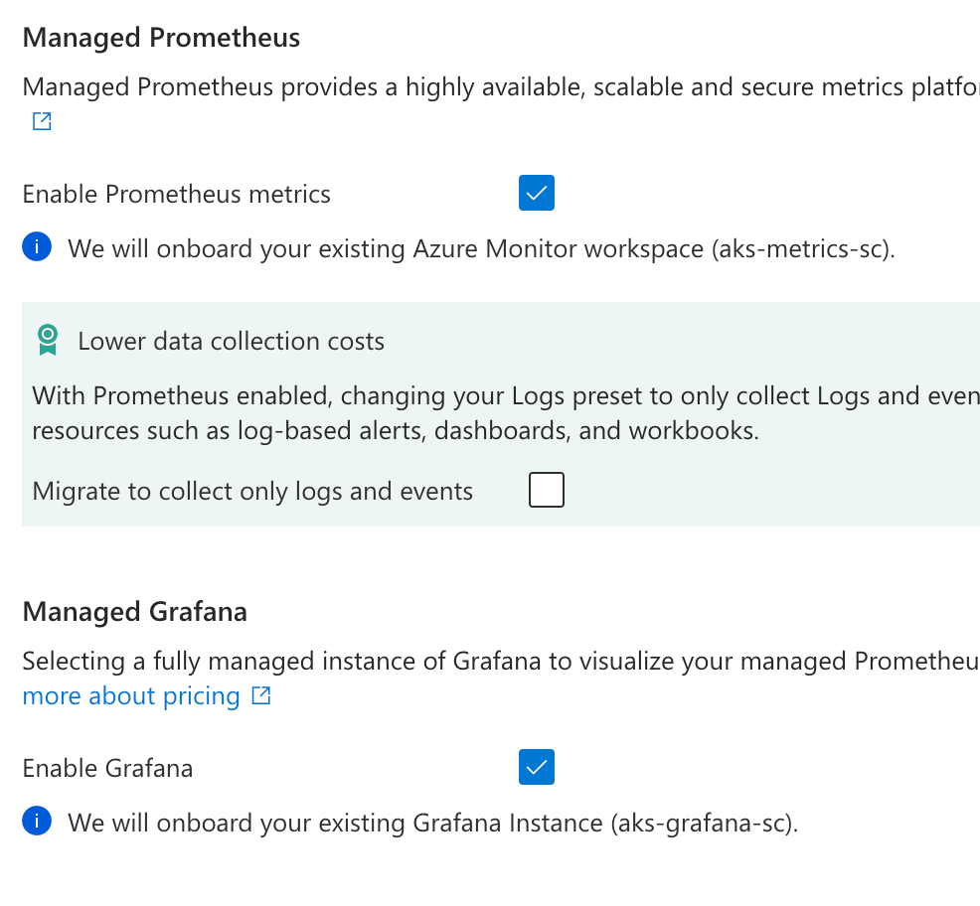980x906 pixels.
Task: Click the Managed Prometheus section heading
Action: pos(161,38)
